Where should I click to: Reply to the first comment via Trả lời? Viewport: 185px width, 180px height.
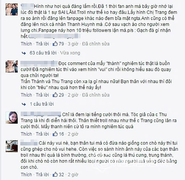click(42, 44)
